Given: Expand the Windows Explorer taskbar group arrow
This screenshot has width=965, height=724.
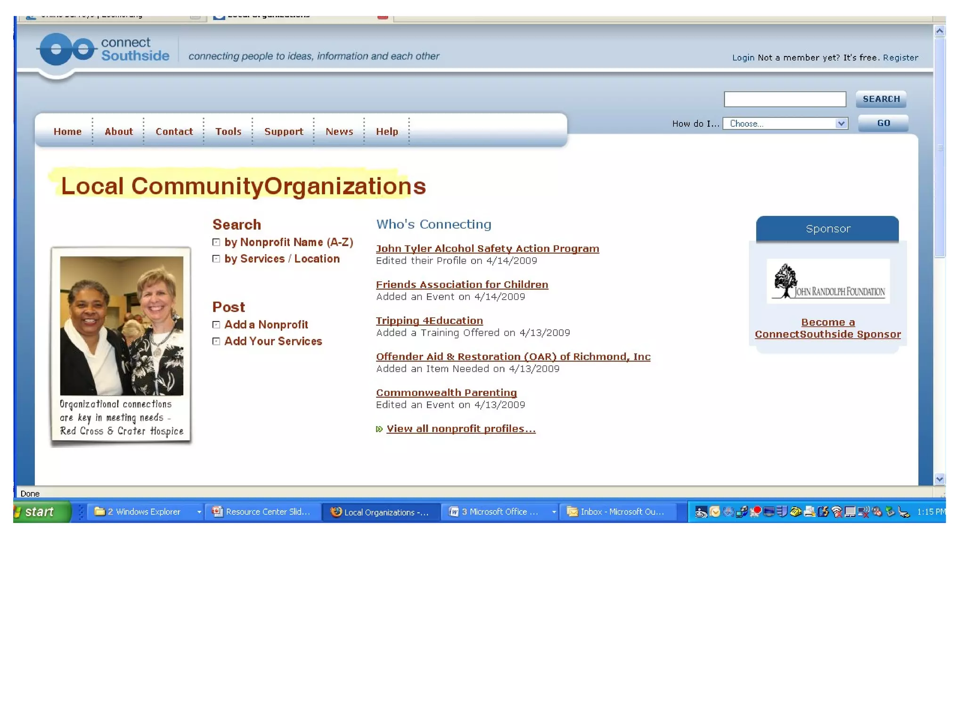Looking at the screenshot, I should [x=199, y=512].
